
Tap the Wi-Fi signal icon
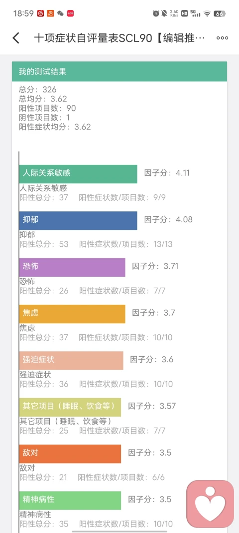[x=207, y=13]
